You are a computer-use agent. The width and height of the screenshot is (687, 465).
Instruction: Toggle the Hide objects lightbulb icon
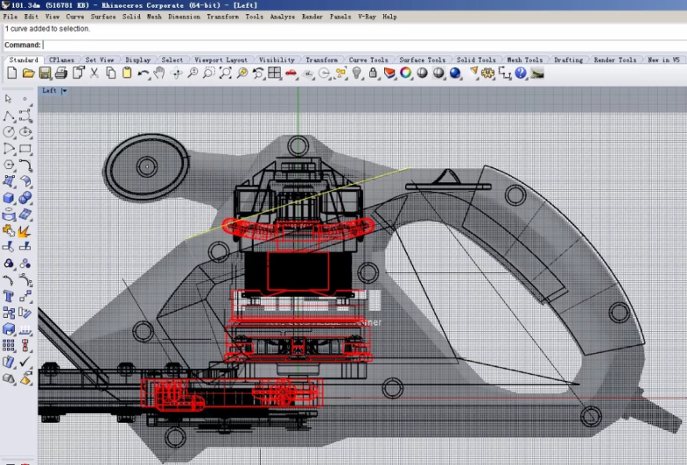pos(357,74)
